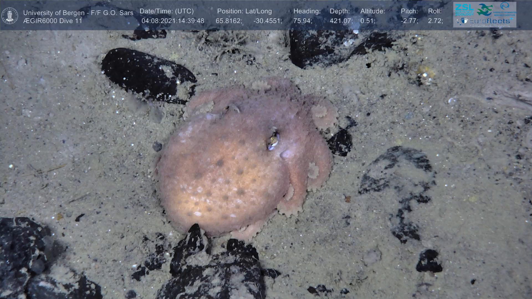Click the Date/Time (UTC) label
532x299 pixels.
(x=167, y=11)
